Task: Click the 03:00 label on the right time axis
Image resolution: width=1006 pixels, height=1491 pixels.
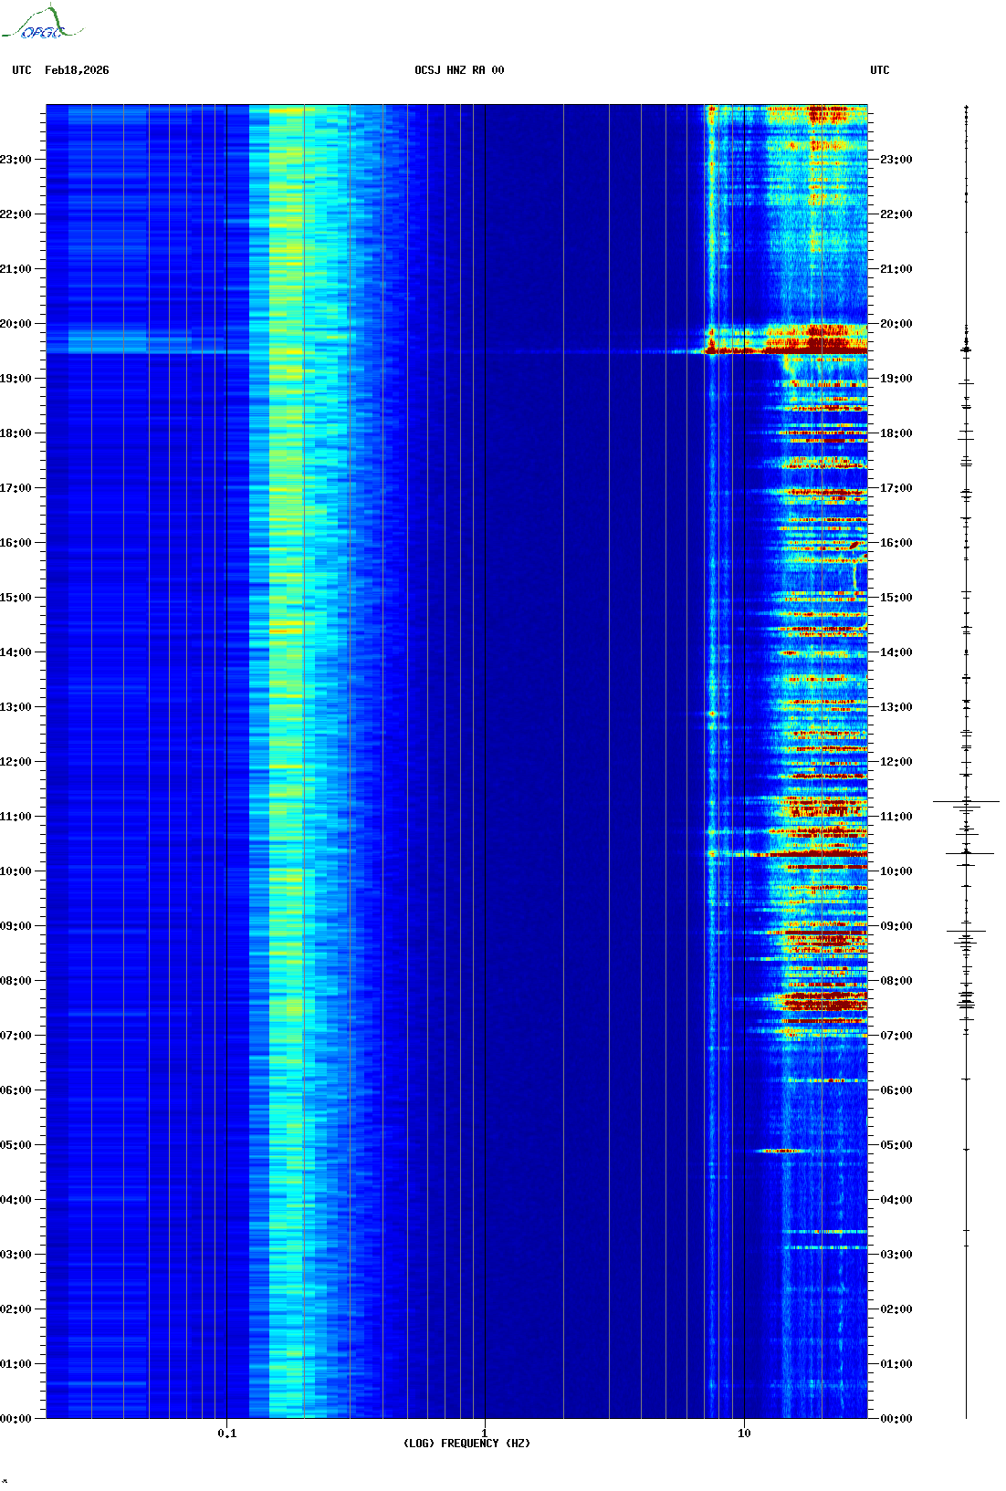Action: [896, 1255]
